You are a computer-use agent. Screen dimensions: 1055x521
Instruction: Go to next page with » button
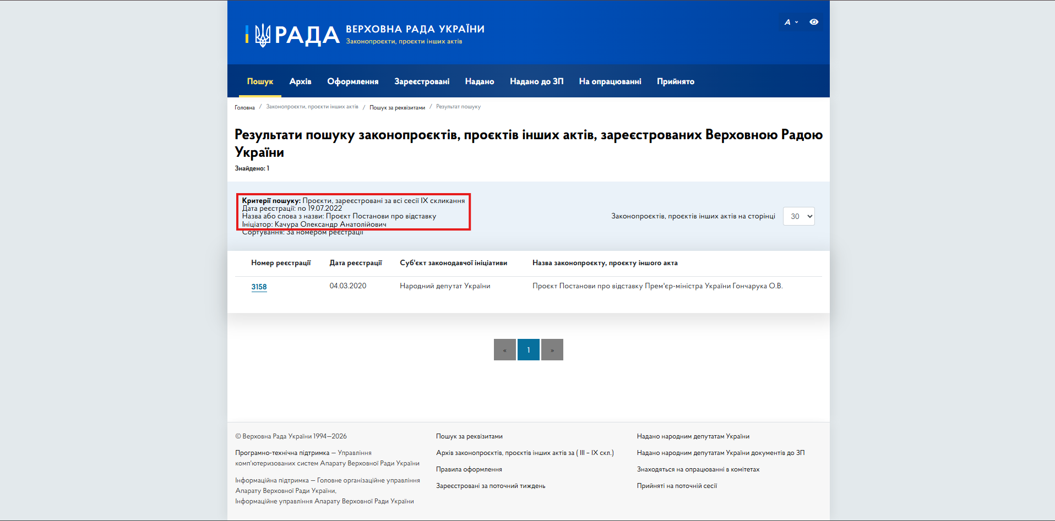(552, 350)
